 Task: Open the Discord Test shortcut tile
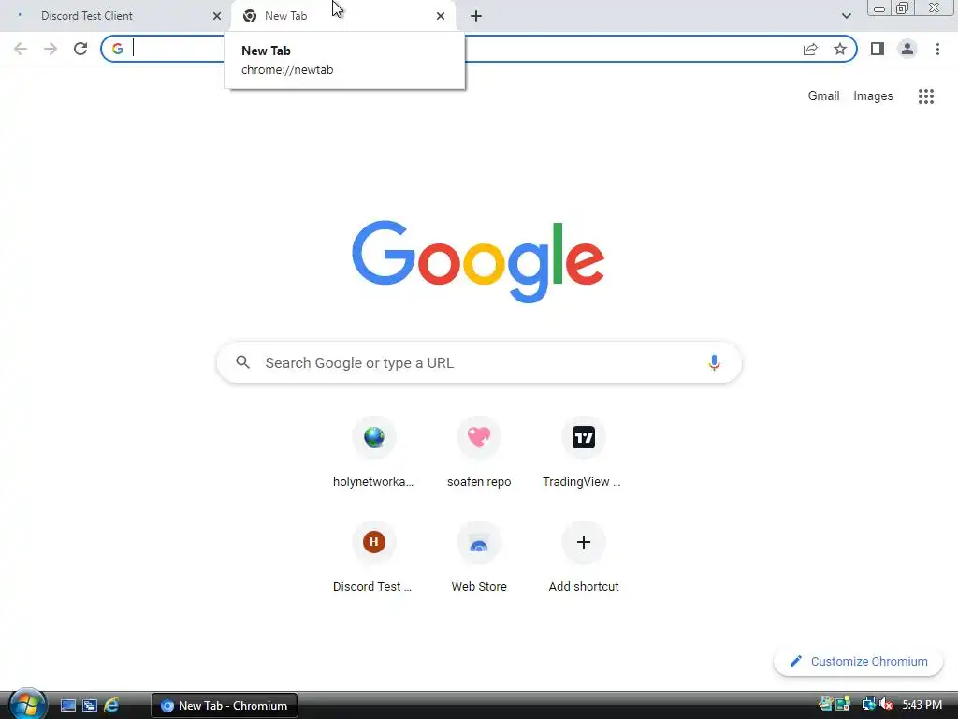(373, 558)
